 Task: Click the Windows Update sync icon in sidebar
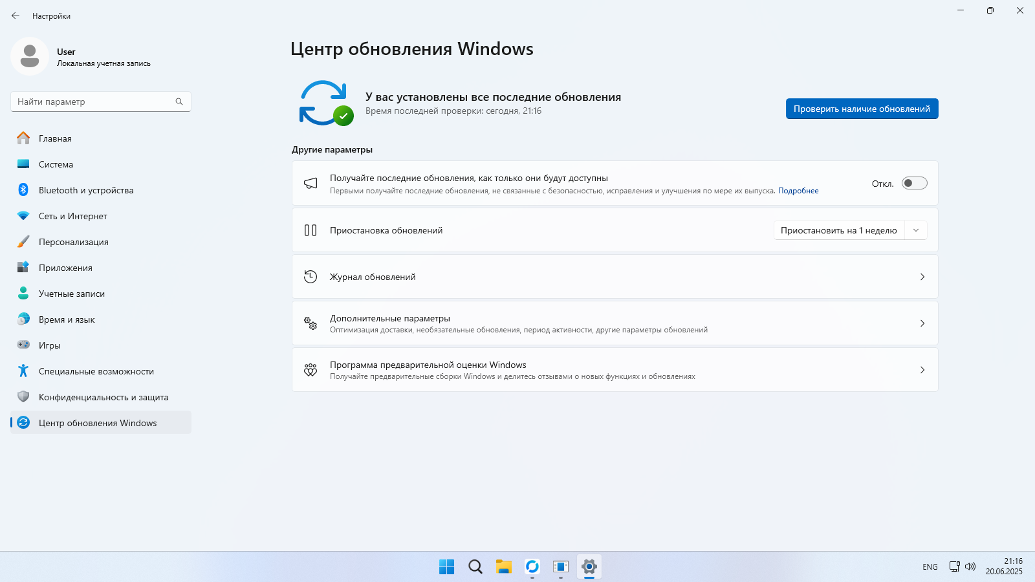(23, 423)
